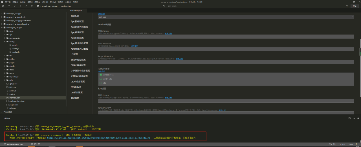Close the console with the X icon
This screenshot has height=147, width=361.
tap(358, 118)
